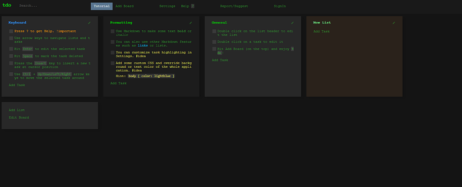Screen dimensions: 462x187
Task: Check the 'Press the Insert key' task
Action: [11, 63]
